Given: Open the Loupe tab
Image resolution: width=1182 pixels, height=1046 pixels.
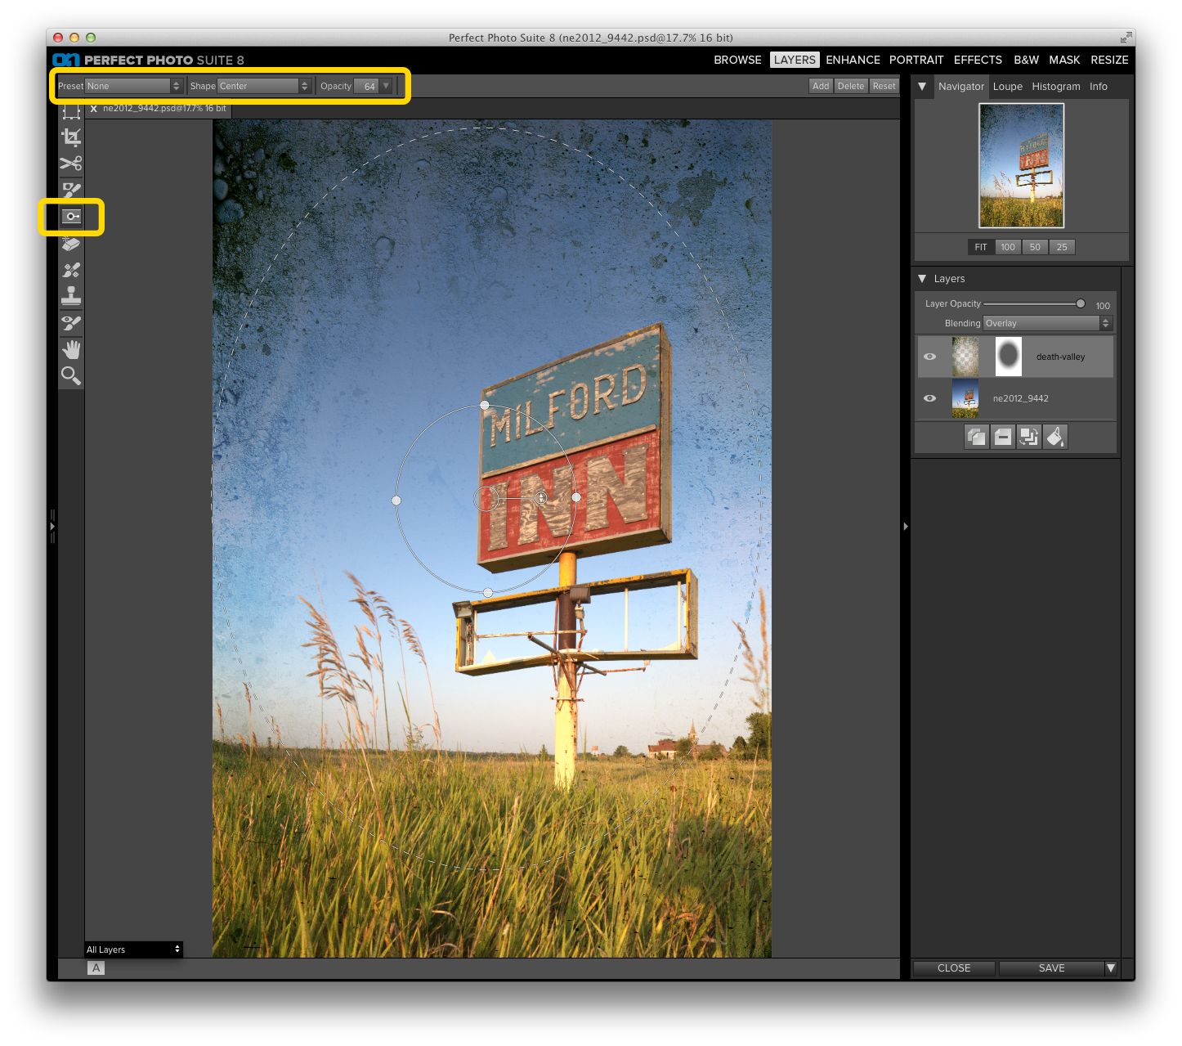Looking at the screenshot, I should pos(1008,87).
